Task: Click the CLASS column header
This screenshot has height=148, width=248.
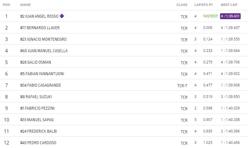Action: tap(182, 5)
